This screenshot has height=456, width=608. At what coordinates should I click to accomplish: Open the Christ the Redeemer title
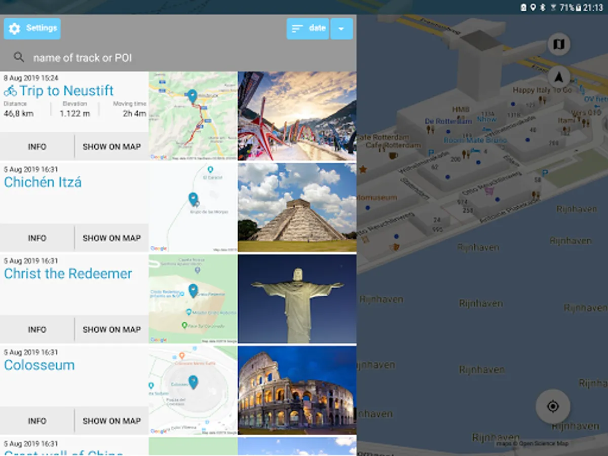(x=68, y=274)
